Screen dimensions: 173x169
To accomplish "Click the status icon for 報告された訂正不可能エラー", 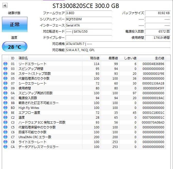I will point(5,103).
